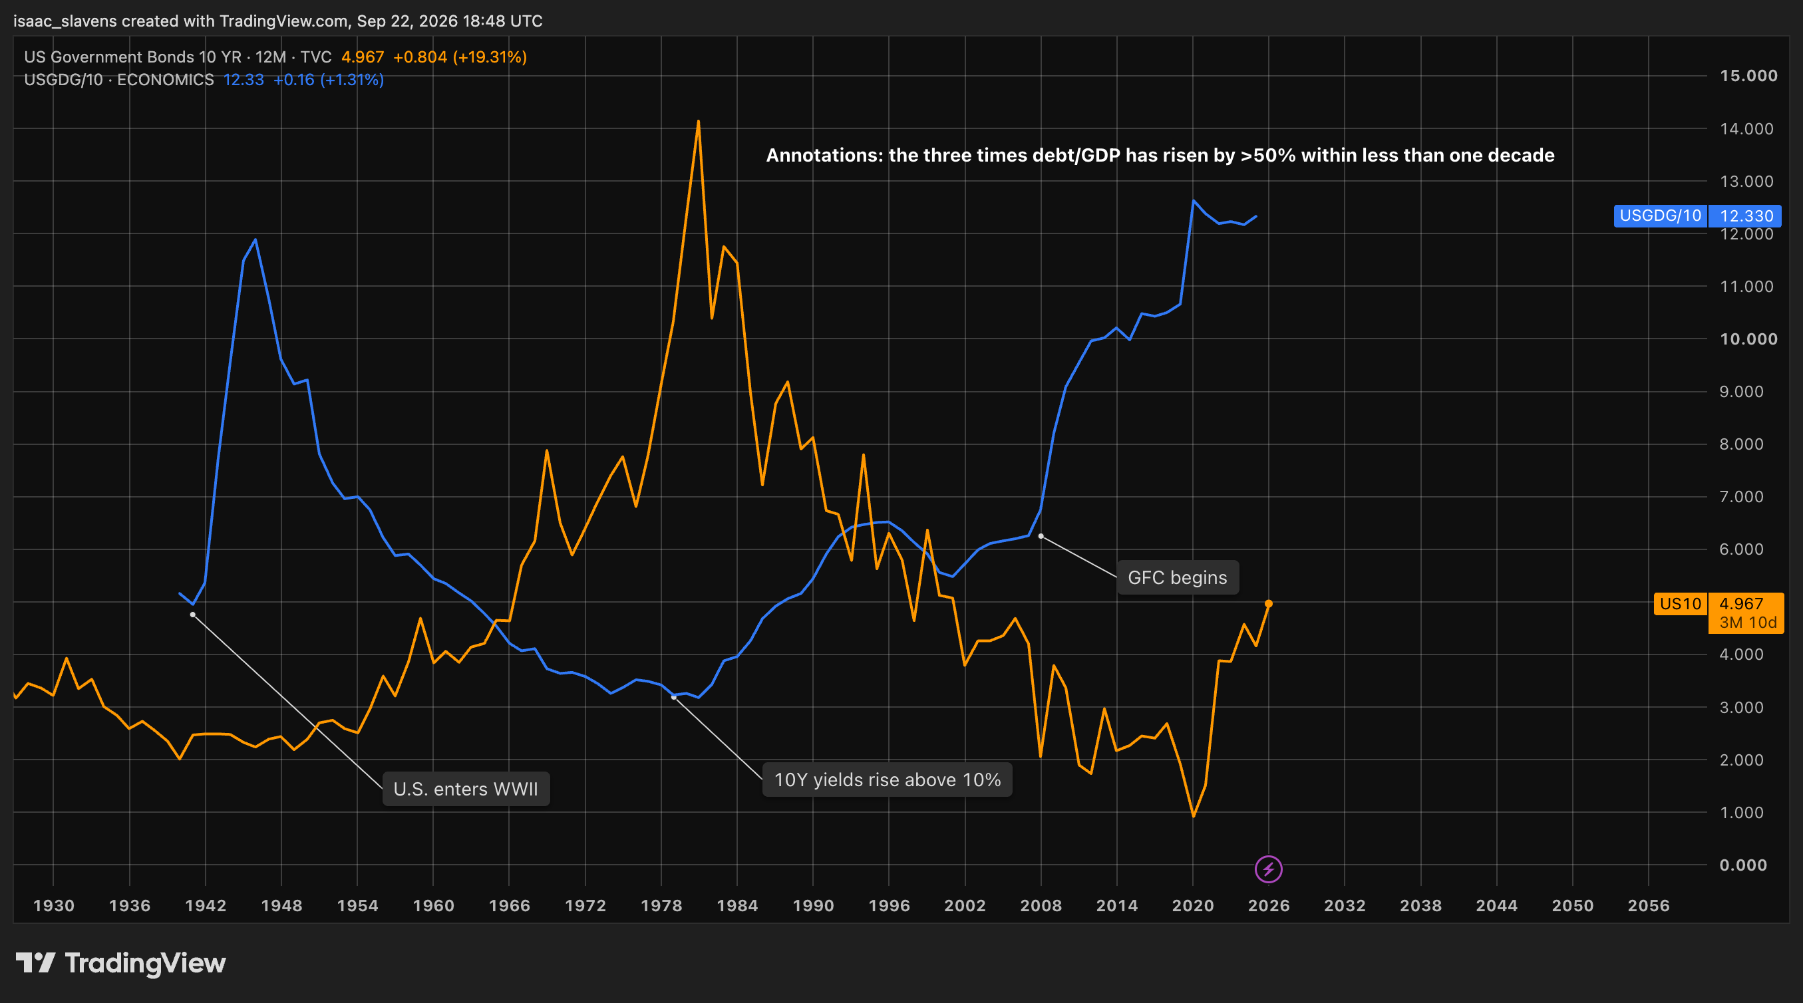Select the 'GFC begins' annotation callout
This screenshot has width=1803, height=1003.
click(x=1177, y=577)
